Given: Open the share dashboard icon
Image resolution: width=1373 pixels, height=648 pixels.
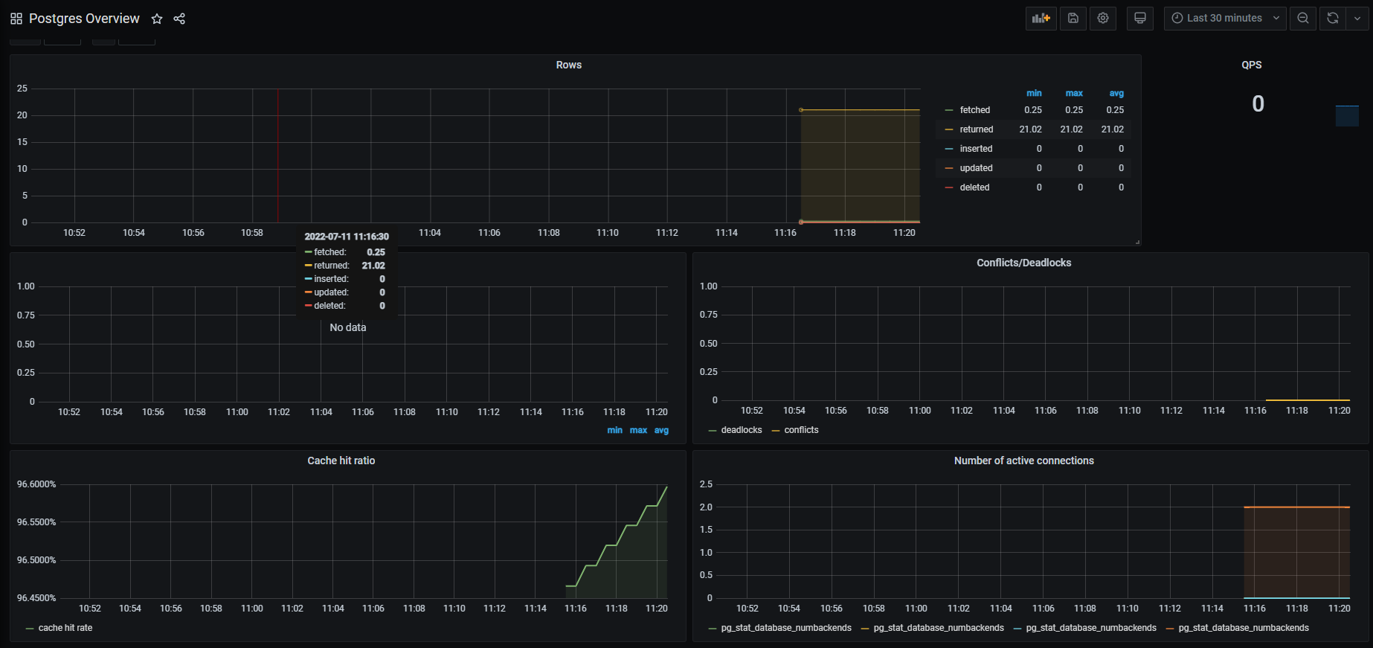Looking at the screenshot, I should click(x=179, y=19).
